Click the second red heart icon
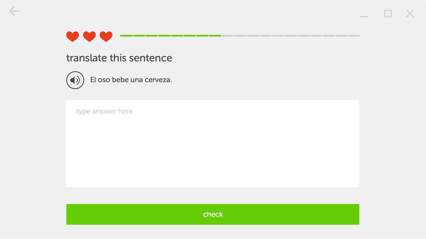Viewport: 426px width, 239px height. coord(89,37)
